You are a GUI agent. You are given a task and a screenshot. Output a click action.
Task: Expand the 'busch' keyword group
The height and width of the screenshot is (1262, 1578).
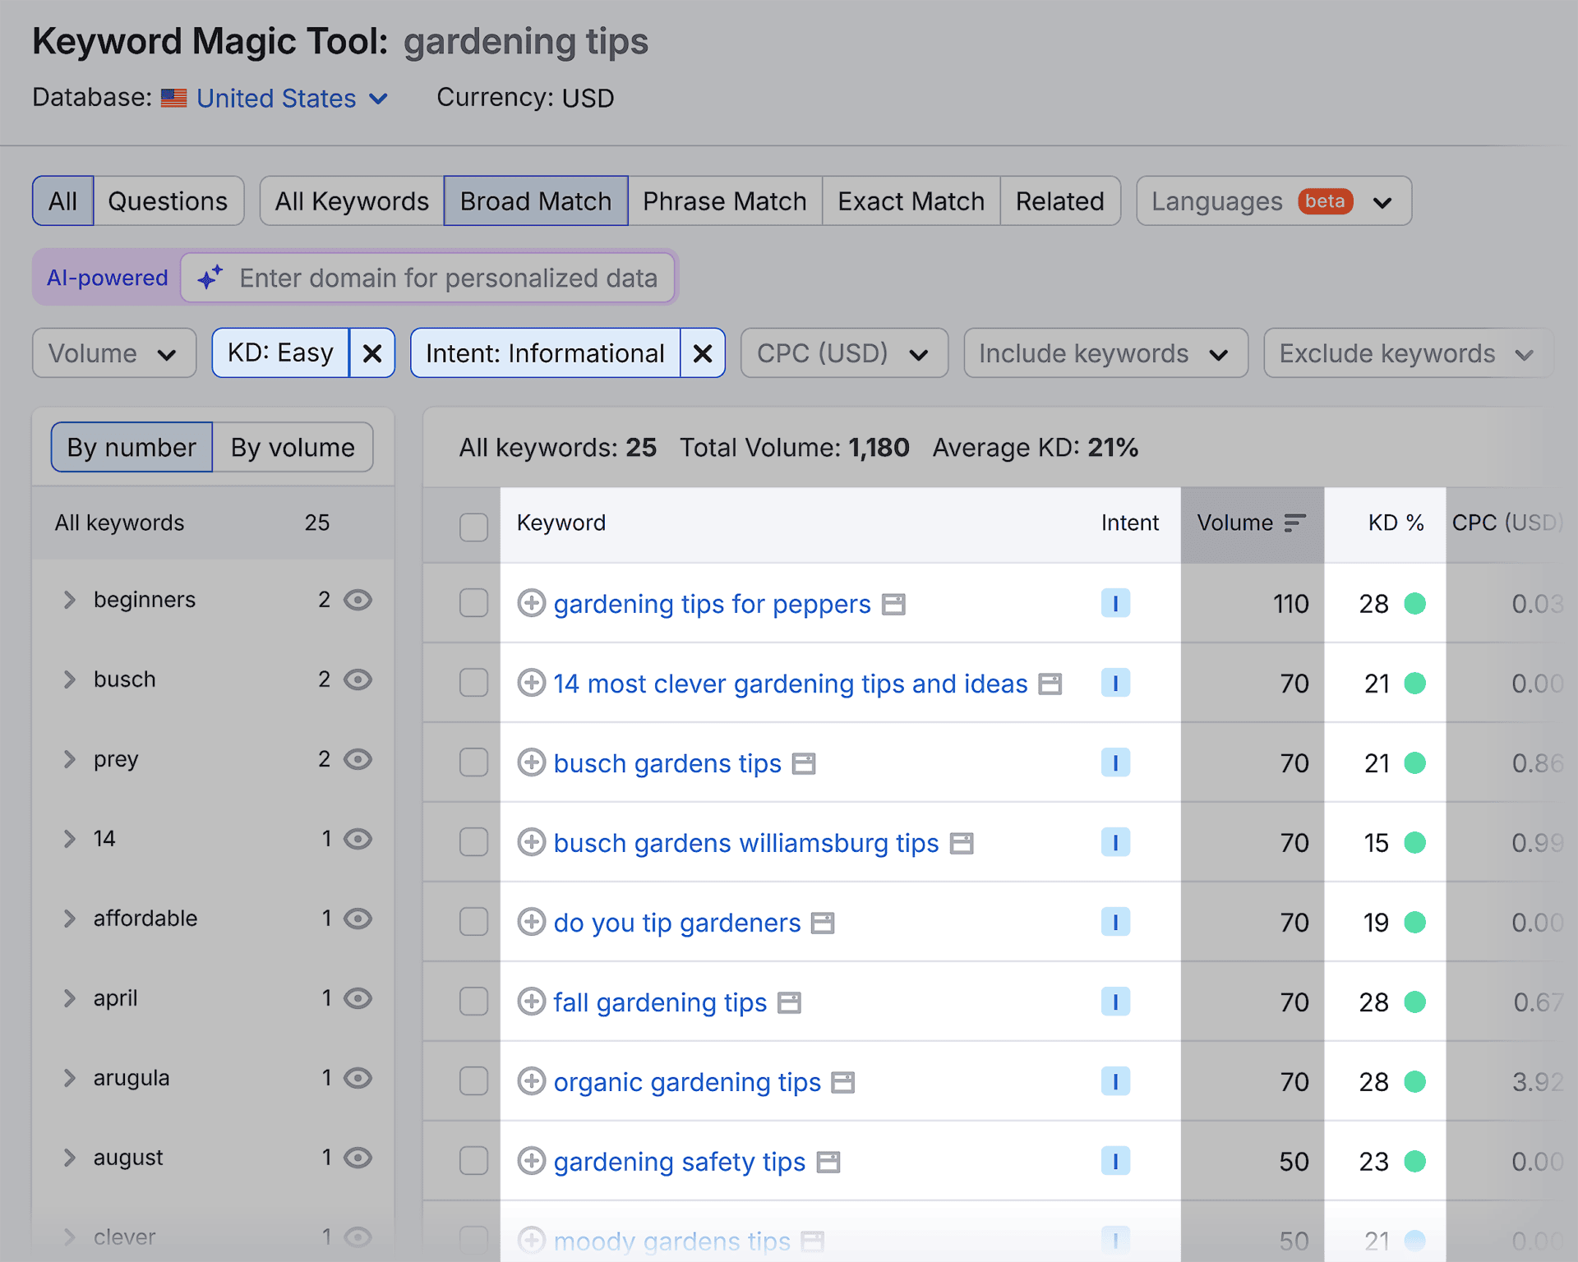coord(70,679)
